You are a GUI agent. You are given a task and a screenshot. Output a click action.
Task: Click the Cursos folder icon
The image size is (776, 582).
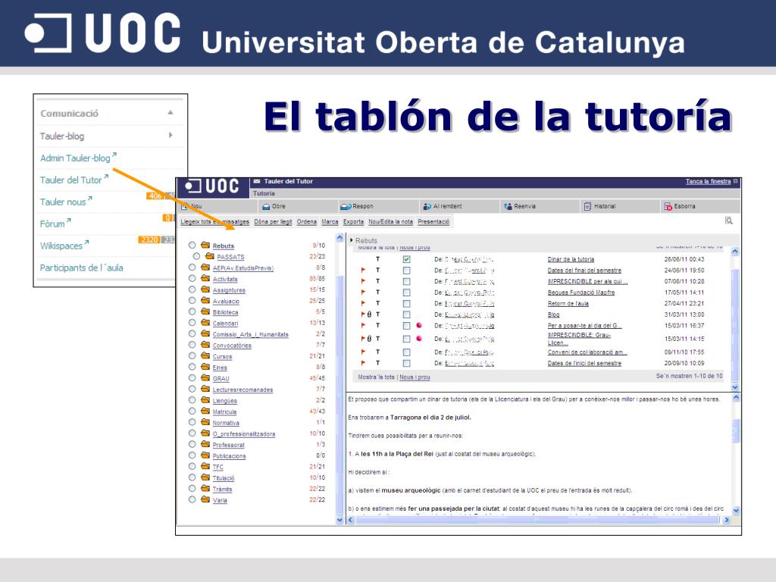[x=205, y=355]
